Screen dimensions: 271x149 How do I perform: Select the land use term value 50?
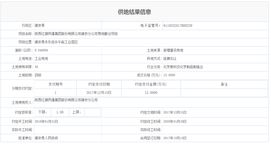(x=37, y=67)
